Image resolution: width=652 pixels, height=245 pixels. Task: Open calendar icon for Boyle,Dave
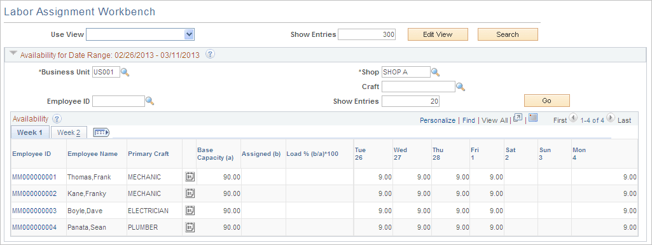click(190, 211)
